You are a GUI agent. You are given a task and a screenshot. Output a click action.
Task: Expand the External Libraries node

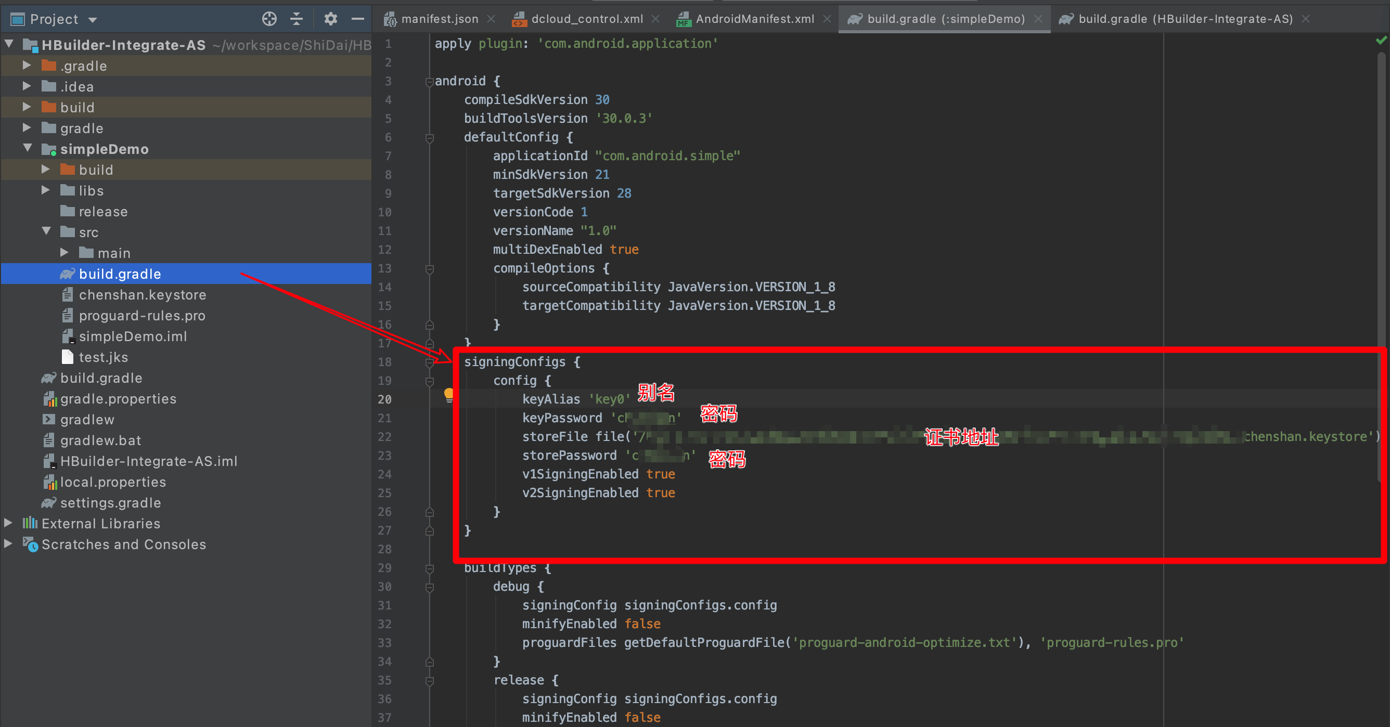(x=9, y=523)
